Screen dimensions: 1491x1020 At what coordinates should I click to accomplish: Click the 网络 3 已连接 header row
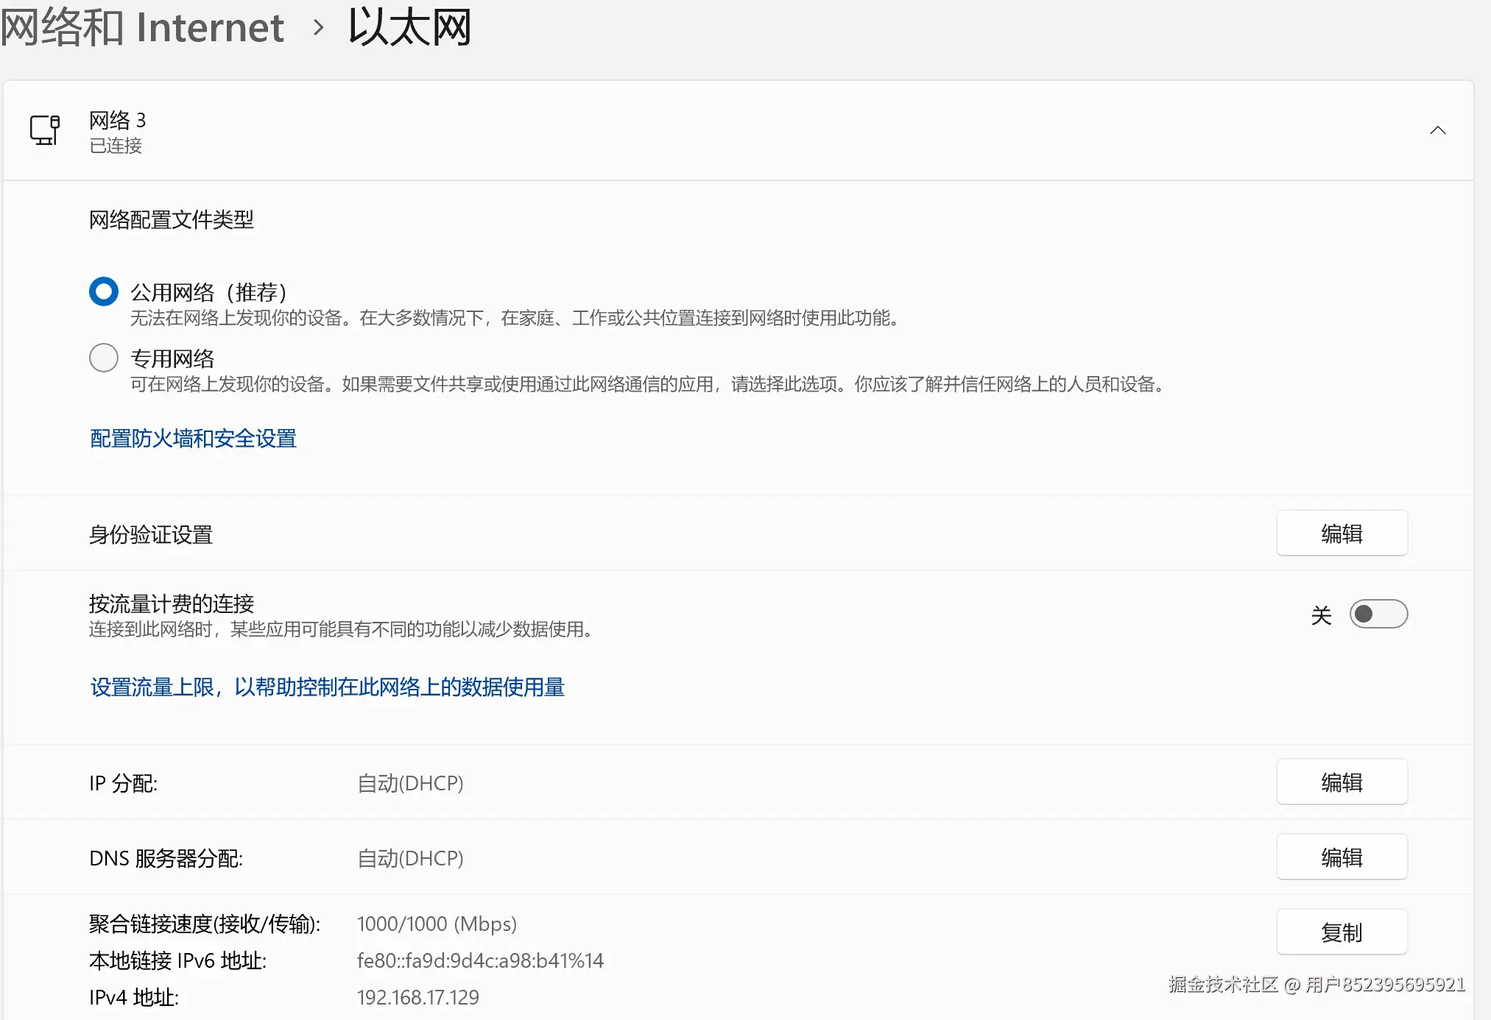coord(663,131)
